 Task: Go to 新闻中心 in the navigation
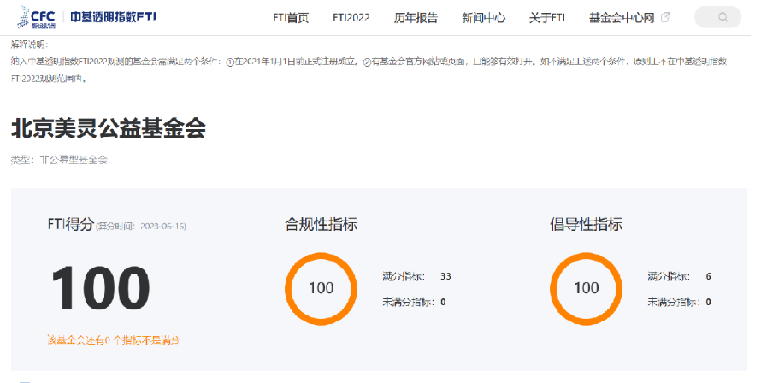[x=483, y=18]
